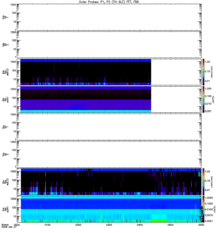Click the '1000' y-tick in thb fff 1 panel
The width and height of the screenshot is (218, 233).
click(13, 5)
